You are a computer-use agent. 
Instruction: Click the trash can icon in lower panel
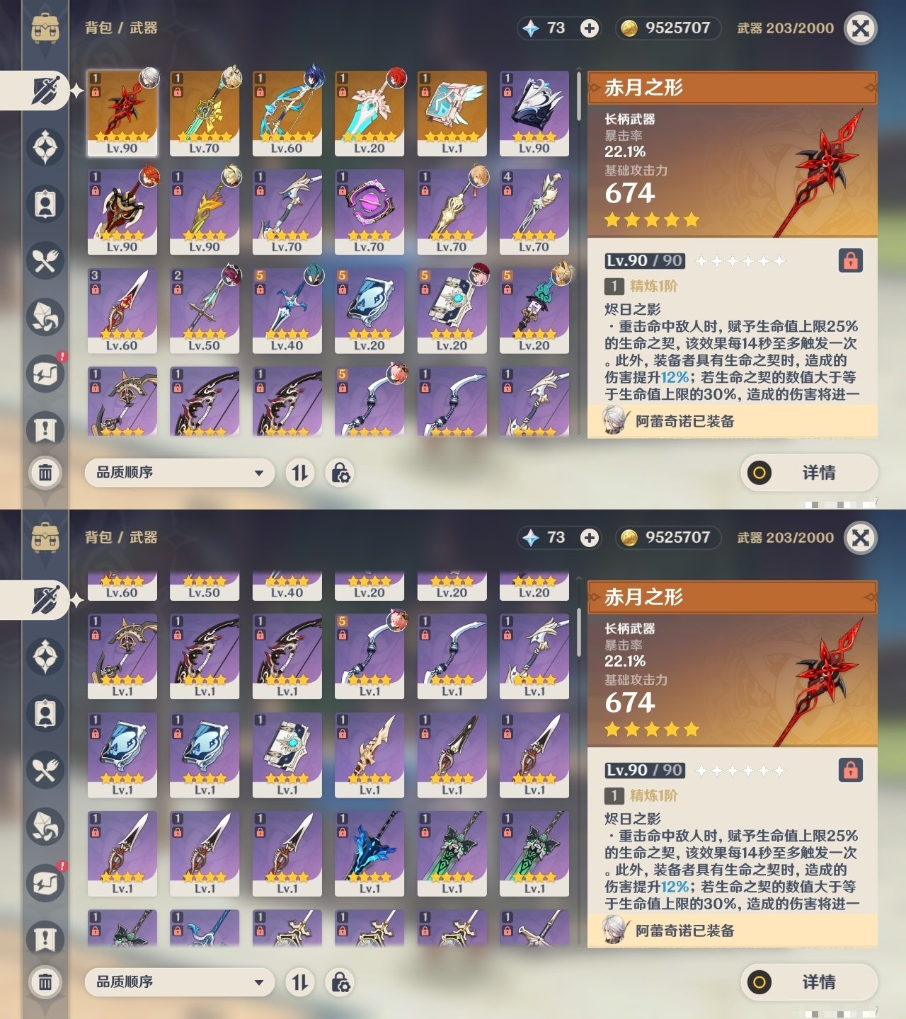45,981
